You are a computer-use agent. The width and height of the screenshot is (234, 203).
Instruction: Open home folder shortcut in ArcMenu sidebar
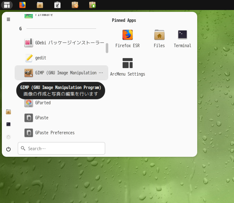point(8,112)
